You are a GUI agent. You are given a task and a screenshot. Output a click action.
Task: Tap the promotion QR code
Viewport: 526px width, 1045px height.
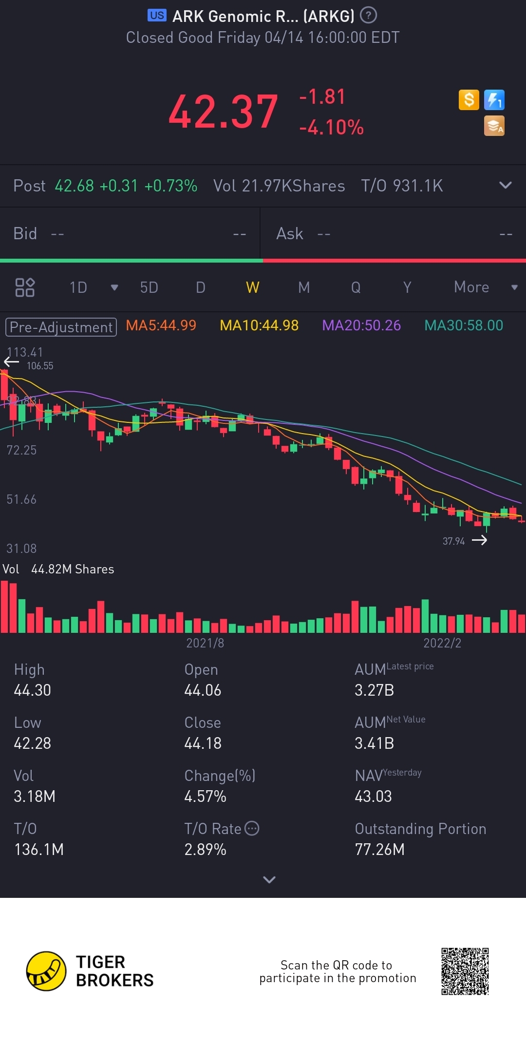tap(465, 971)
